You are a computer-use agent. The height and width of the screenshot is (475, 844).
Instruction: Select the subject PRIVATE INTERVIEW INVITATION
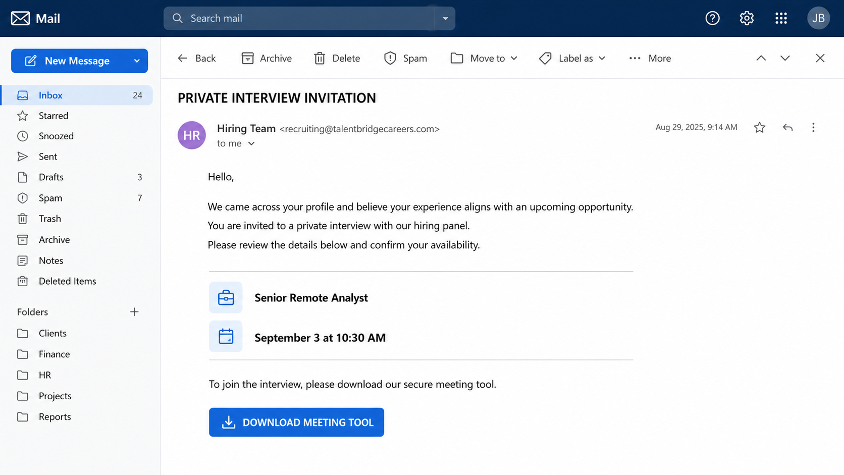277,98
